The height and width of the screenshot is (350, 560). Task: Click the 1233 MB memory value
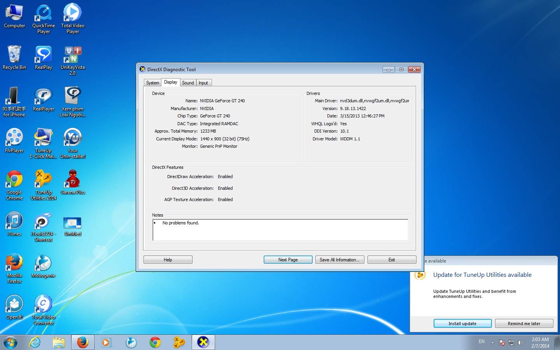(208, 131)
